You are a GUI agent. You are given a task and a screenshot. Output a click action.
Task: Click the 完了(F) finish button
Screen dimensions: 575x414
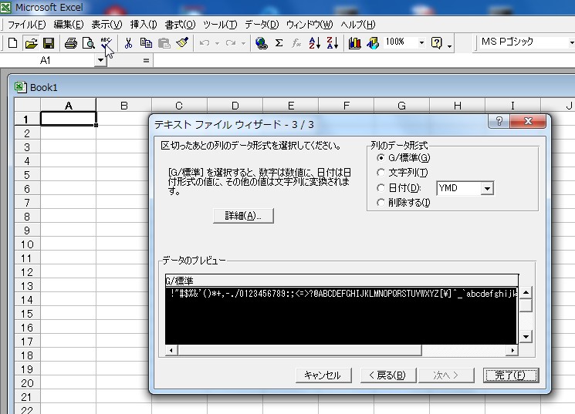(x=511, y=375)
